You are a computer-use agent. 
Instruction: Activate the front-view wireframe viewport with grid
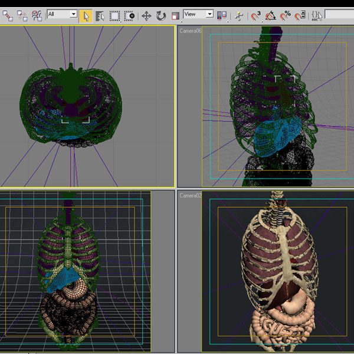(x=87, y=271)
